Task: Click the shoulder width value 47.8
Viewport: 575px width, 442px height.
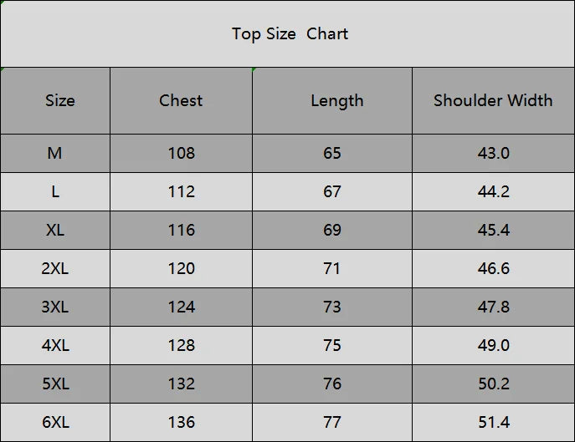Action: (493, 307)
